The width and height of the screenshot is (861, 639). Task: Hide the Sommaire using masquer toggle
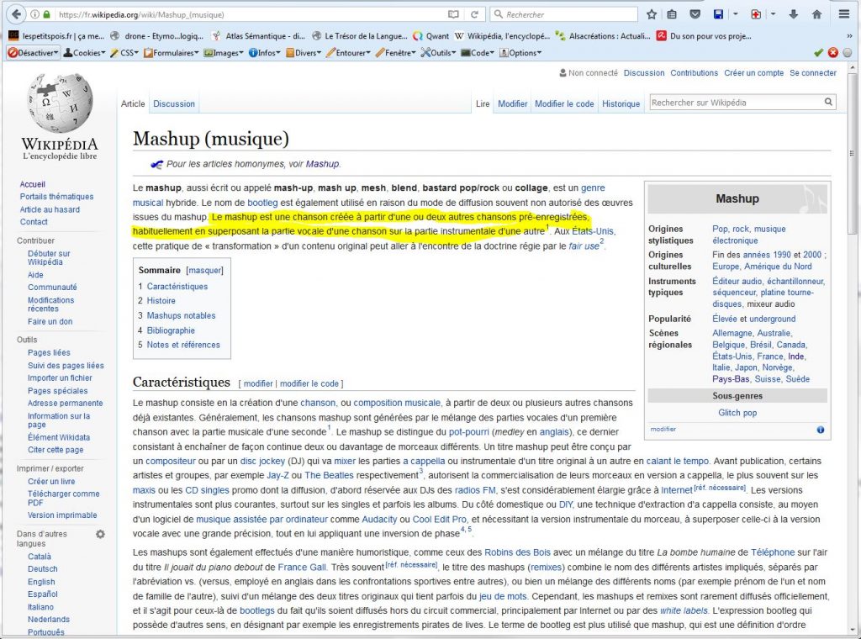(205, 270)
